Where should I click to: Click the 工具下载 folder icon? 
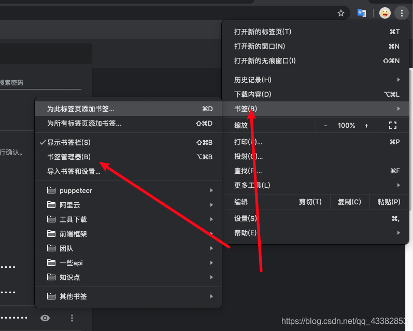coord(51,219)
